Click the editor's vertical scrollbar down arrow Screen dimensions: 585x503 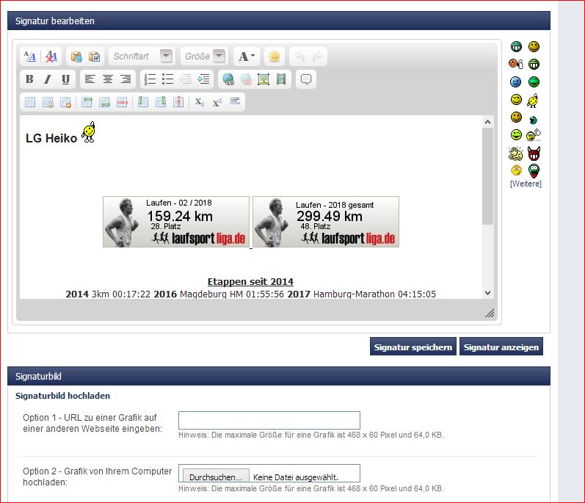click(487, 292)
